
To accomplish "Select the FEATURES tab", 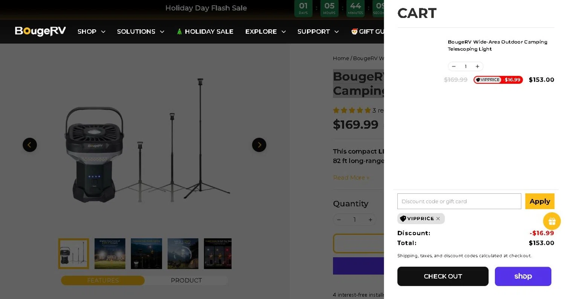I will click(103, 281).
